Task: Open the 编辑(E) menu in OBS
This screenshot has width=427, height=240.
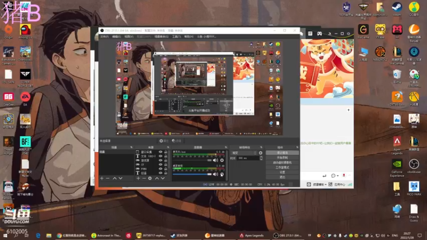Action: (x=116, y=36)
